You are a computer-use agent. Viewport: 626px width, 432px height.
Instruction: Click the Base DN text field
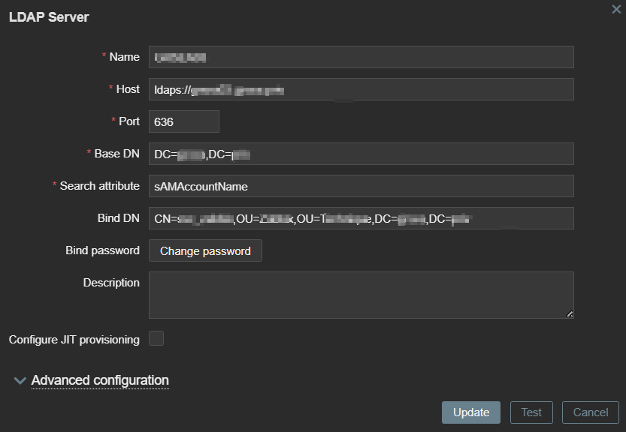coord(361,154)
